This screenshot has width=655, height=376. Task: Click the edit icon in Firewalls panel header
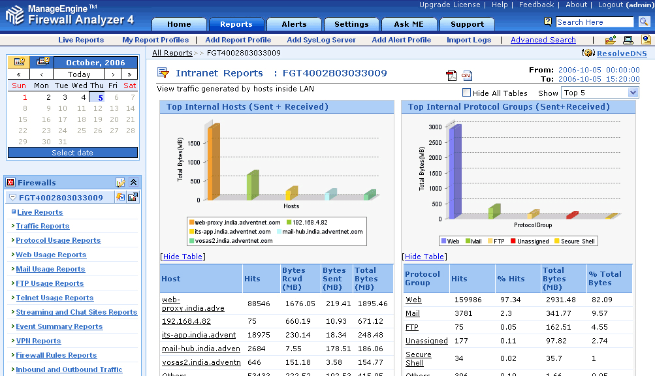[x=120, y=183]
